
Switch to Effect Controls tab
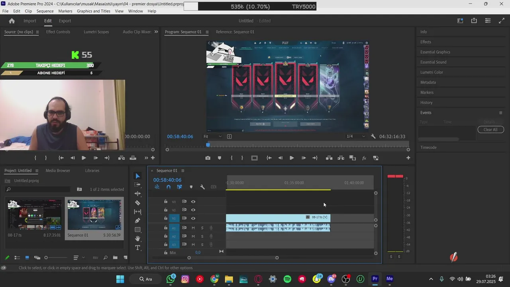[x=58, y=32]
